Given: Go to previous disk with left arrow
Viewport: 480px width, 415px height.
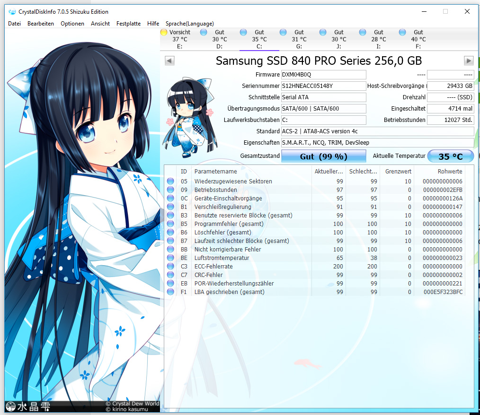Looking at the screenshot, I should click(x=169, y=61).
